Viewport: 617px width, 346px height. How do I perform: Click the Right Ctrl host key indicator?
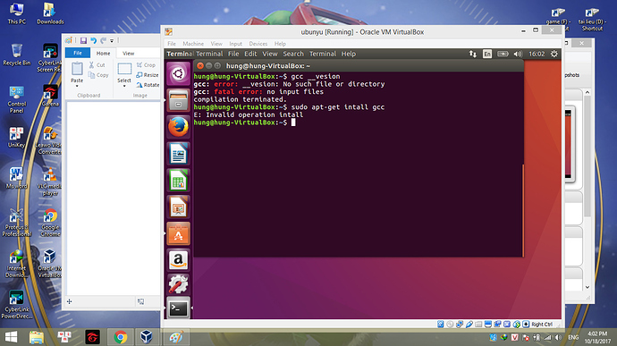click(542, 325)
